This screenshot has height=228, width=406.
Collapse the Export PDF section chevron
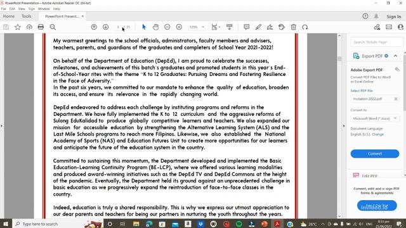pyautogui.click(x=395, y=56)
